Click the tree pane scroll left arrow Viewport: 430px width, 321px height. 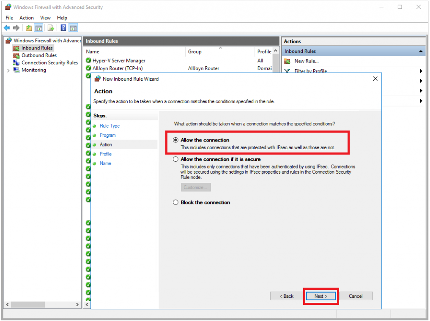[8, 305]
